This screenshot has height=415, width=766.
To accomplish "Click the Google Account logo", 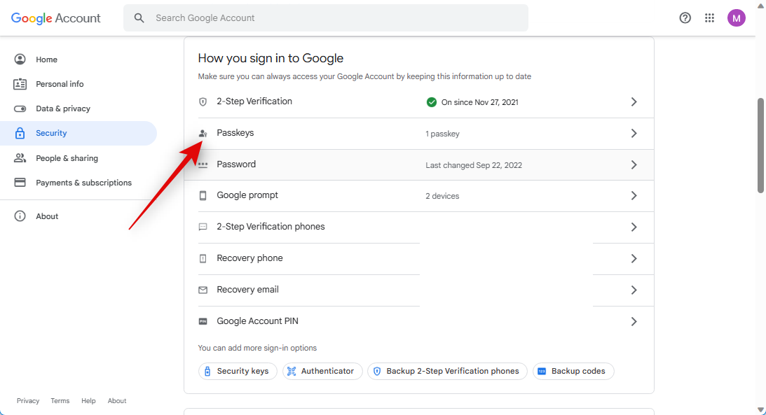I will pyautogui.click(x=55, y=18).
